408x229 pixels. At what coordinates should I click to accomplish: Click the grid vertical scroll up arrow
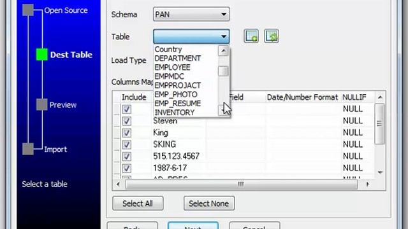pos(380,97)
